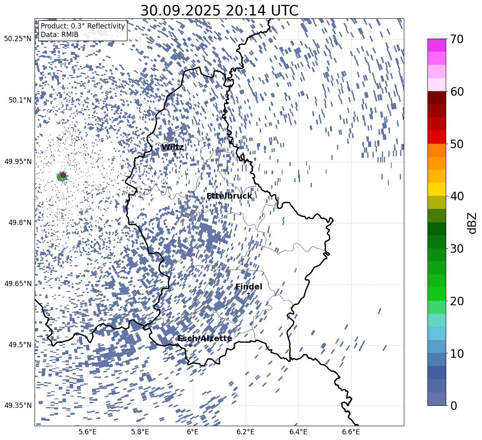Screen dimensions: 482x440
Task: Click the Data: RMIB text
Action: 59,35
